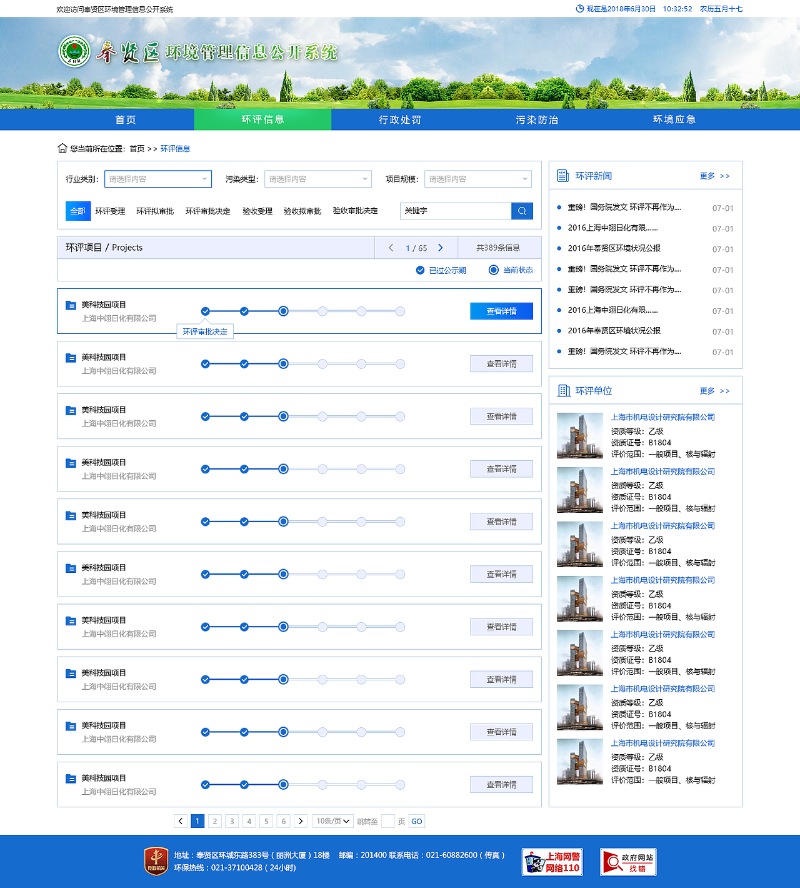Viewport: 800px width, 888px height.
Task: Filter by 验收受理
Action: click(x=257, y=211)
